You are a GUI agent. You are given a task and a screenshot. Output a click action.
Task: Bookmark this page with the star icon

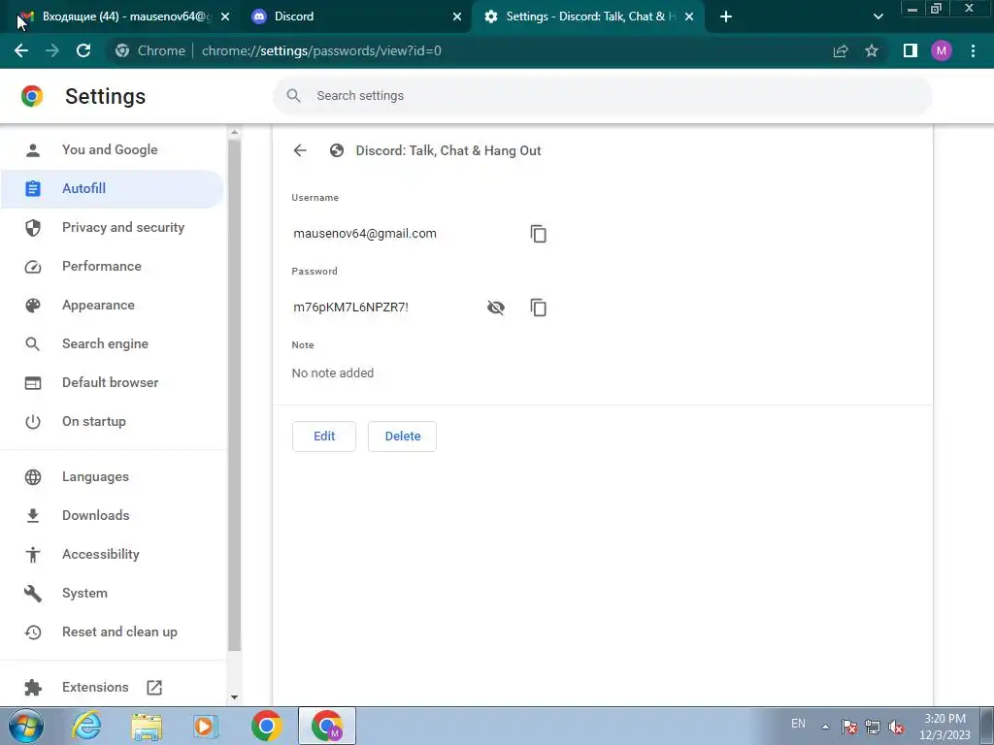pyautogui.click(x=872, y=50)
